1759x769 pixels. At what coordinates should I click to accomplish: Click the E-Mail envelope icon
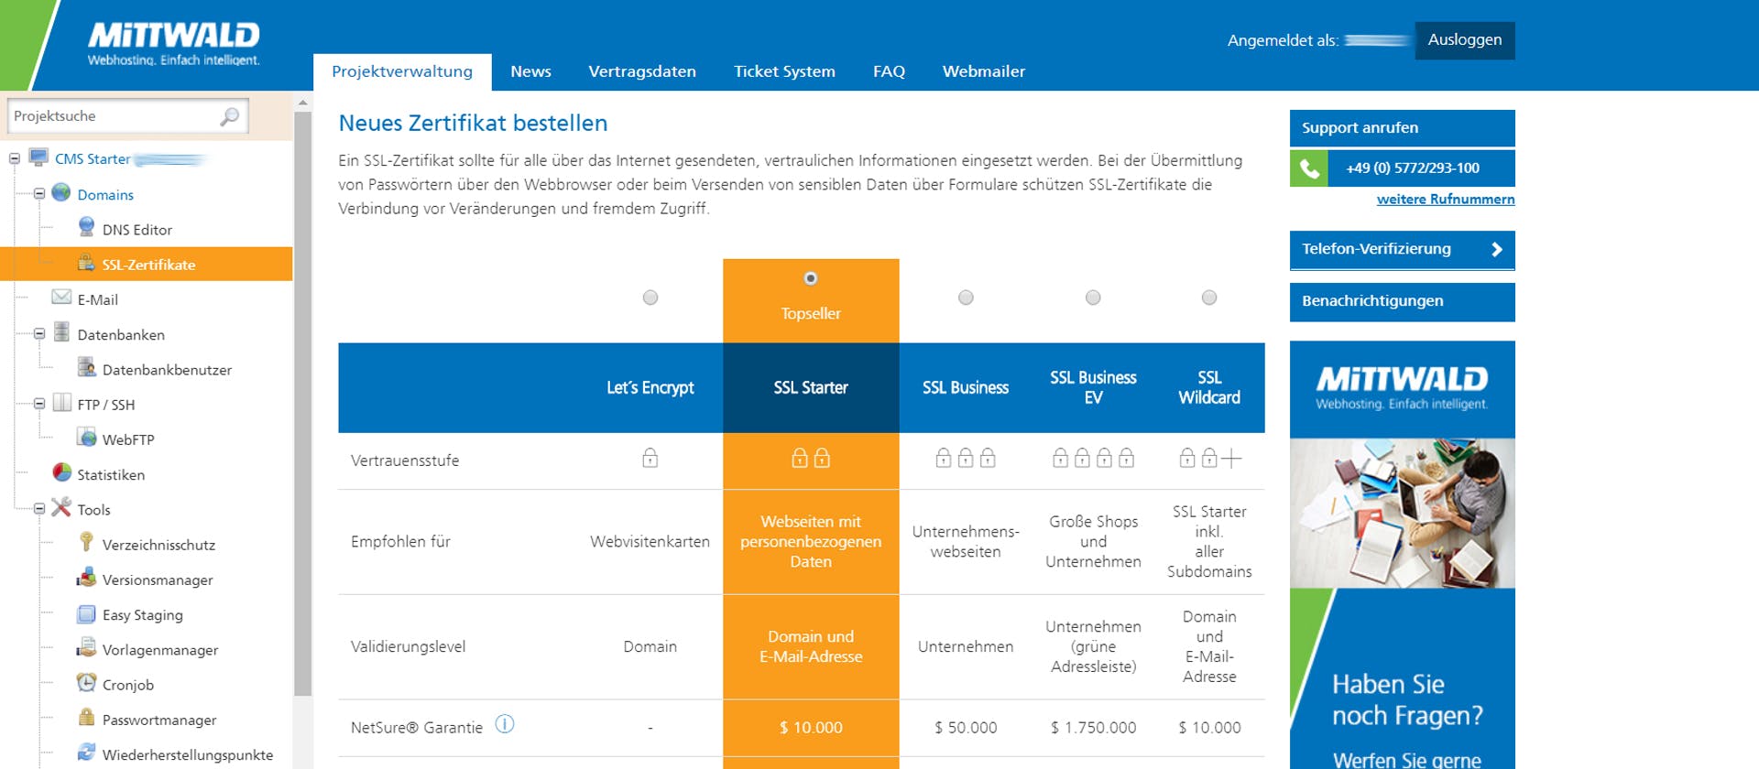point(61,298)
